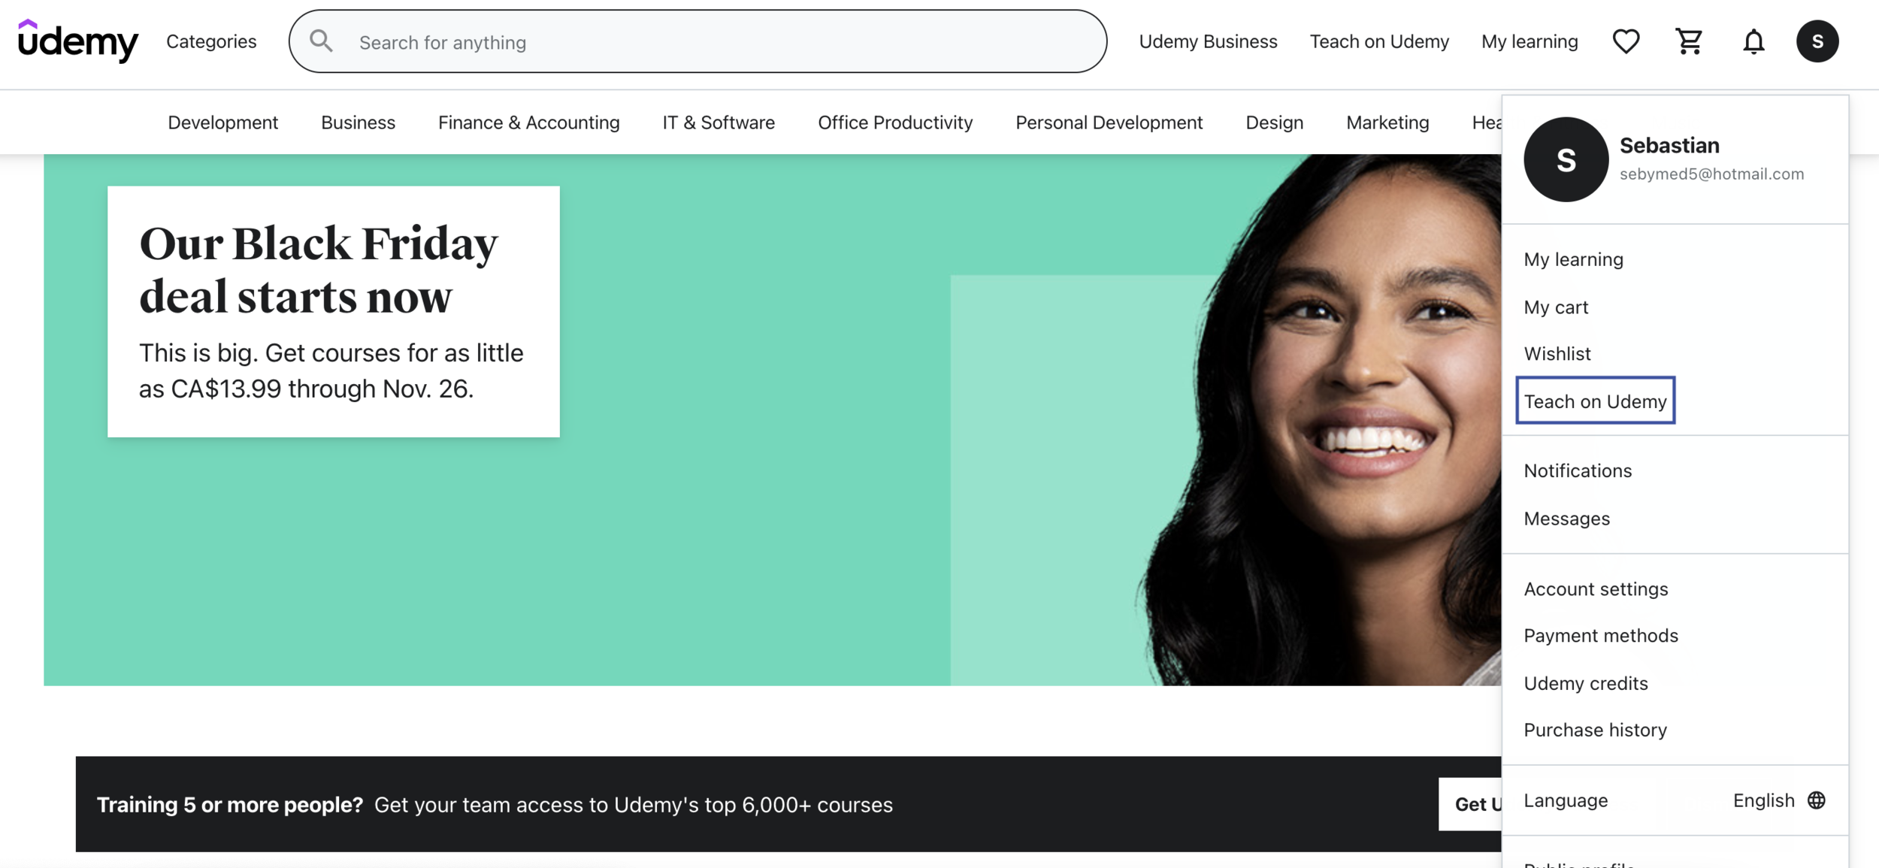Select the Design category

[1275, 122]
